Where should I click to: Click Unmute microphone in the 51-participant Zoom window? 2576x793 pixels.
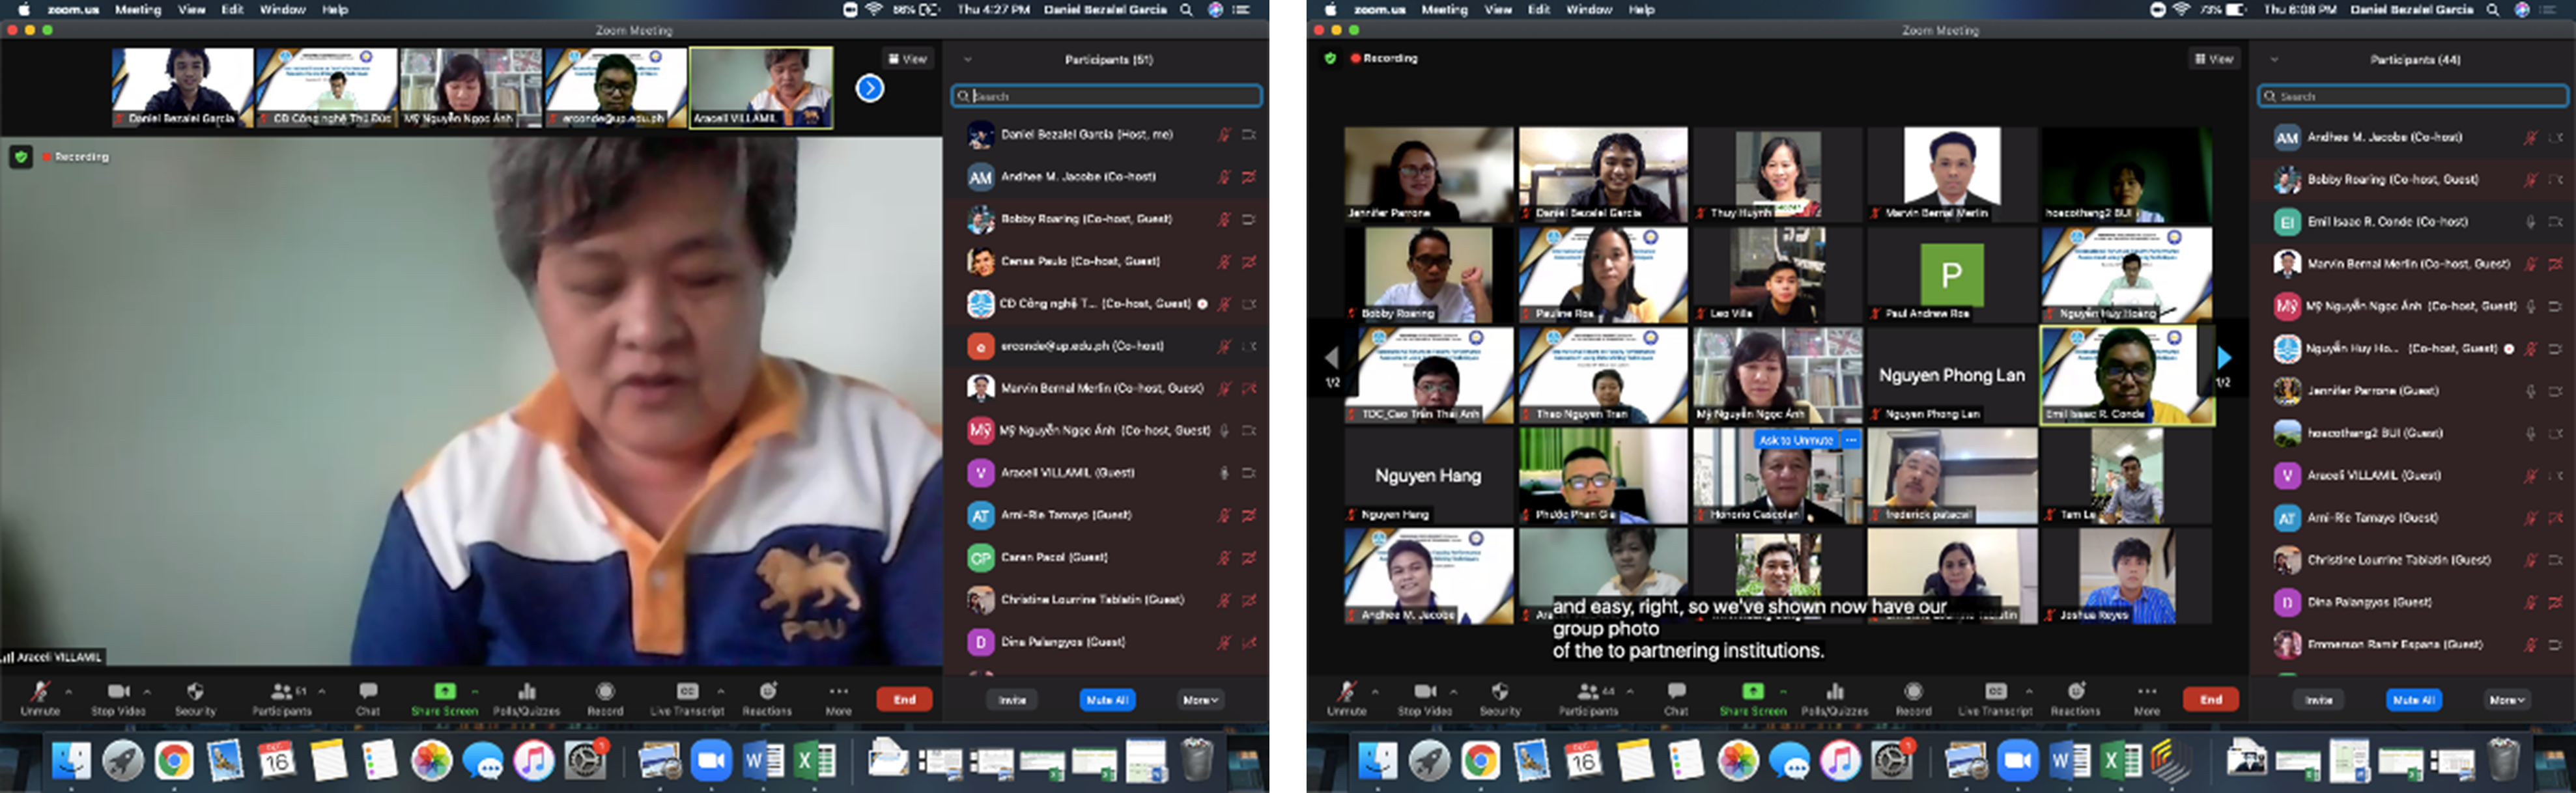(x=40, y=698)
